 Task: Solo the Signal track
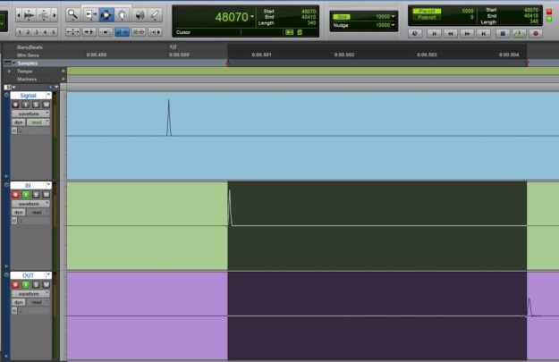[36, 105]
